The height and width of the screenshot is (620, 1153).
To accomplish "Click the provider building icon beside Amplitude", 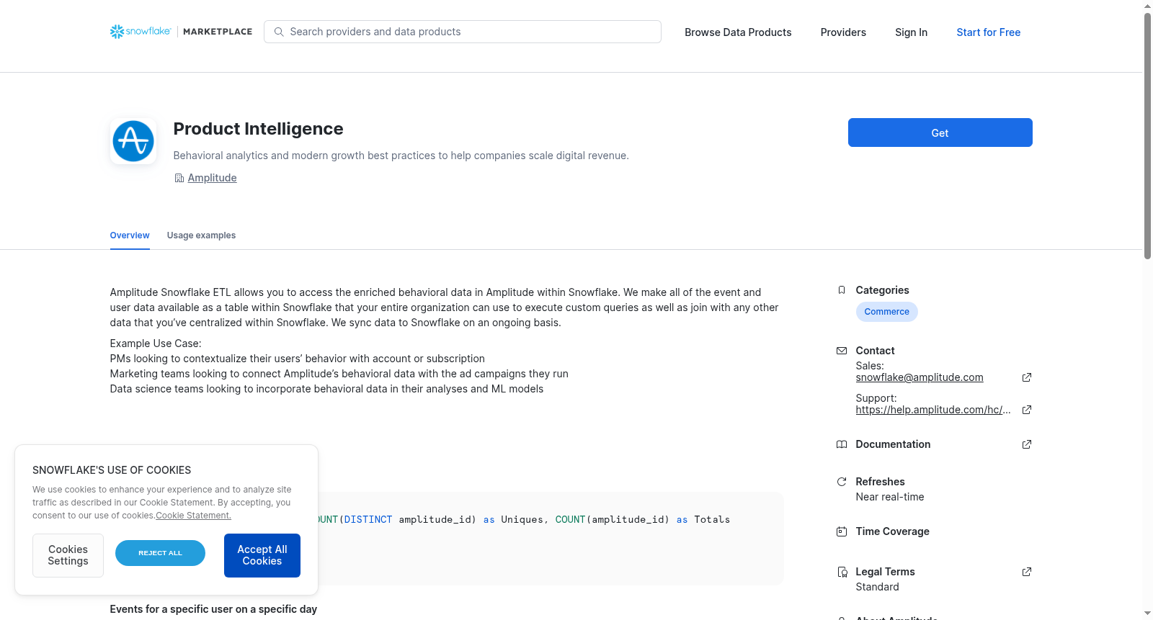I will (x=179, y=178).
